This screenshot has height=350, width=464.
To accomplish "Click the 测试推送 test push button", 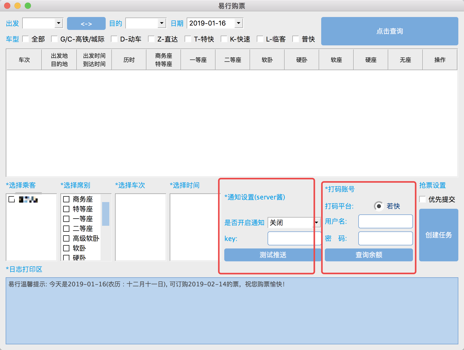I will pyautogui.click(x=273, y=255).
